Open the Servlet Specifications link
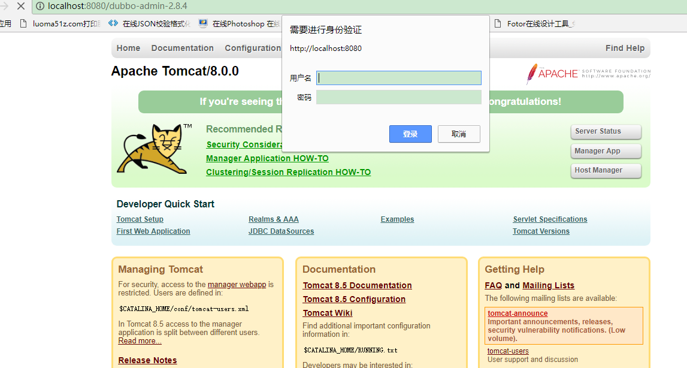The width and height of the screenshot is (687, 368). [550, 219]
